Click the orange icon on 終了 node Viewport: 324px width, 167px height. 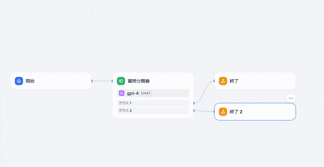[x=223, y=81]
